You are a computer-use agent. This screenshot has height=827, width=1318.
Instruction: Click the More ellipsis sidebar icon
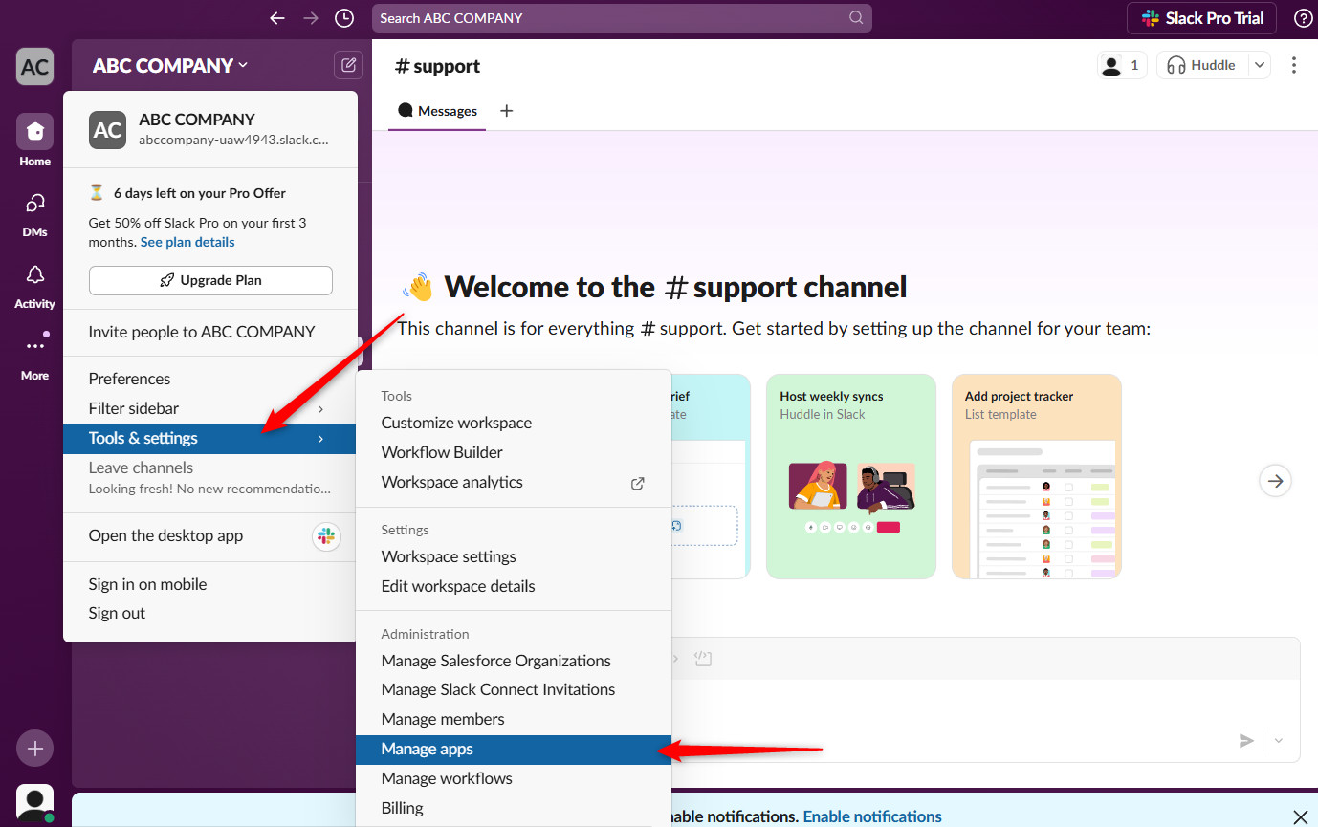pos(34,356)
